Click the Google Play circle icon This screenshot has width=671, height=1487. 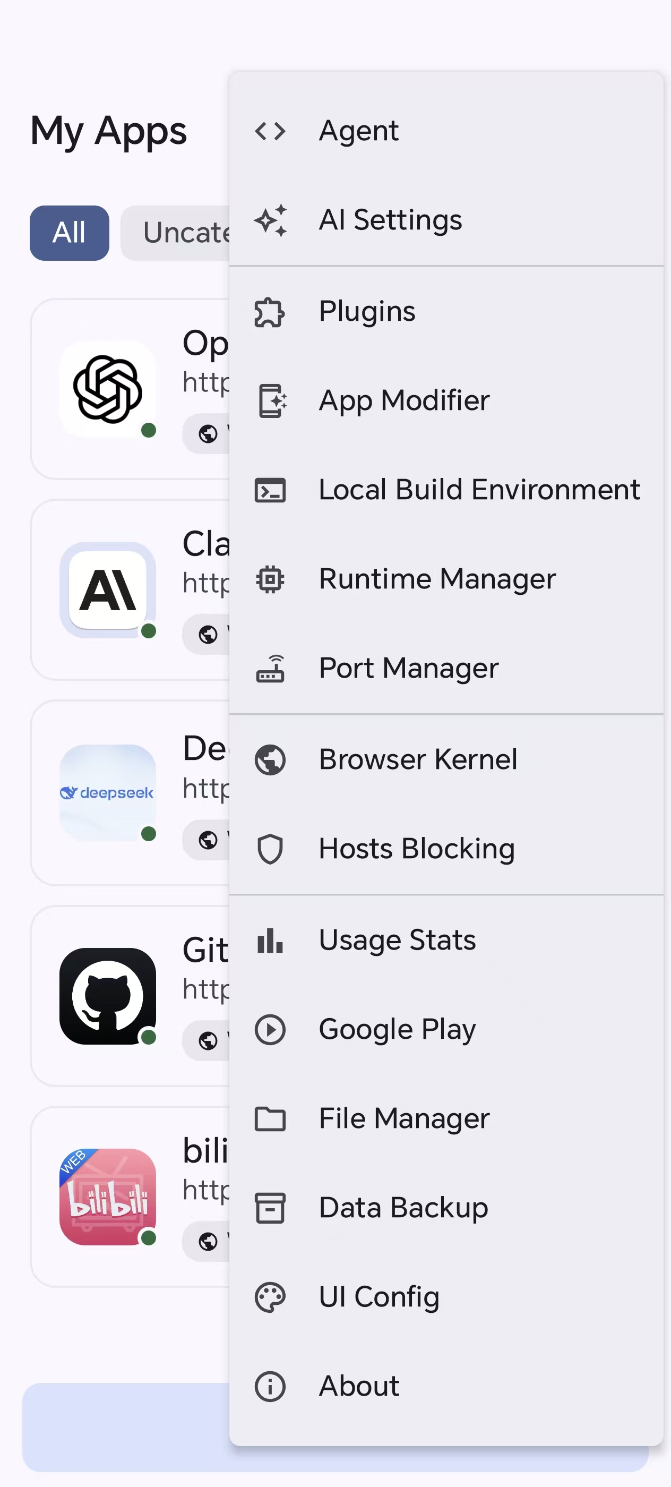[x=270, y=1030]
